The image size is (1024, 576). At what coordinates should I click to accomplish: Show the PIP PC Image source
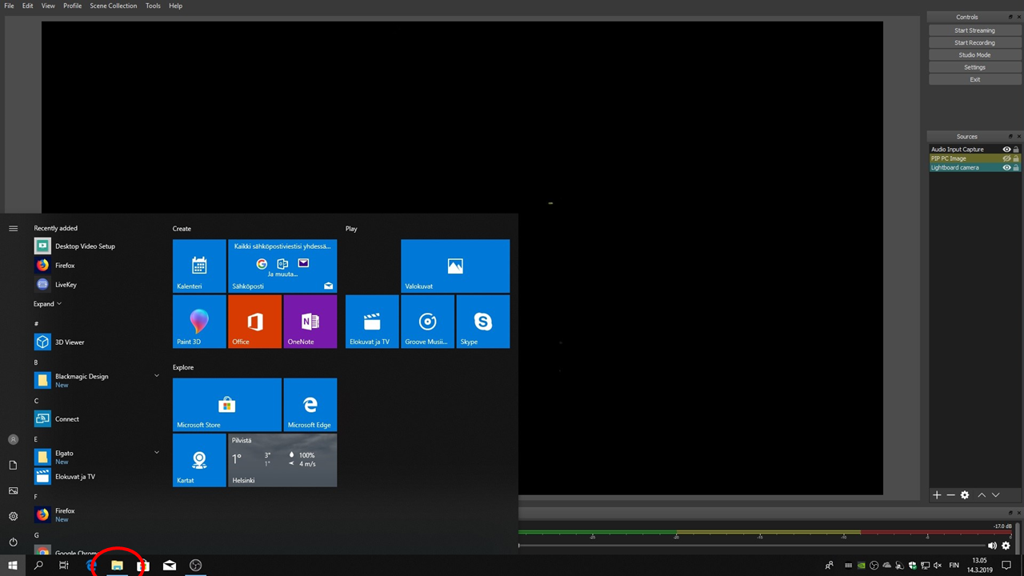coord(1006,158)
